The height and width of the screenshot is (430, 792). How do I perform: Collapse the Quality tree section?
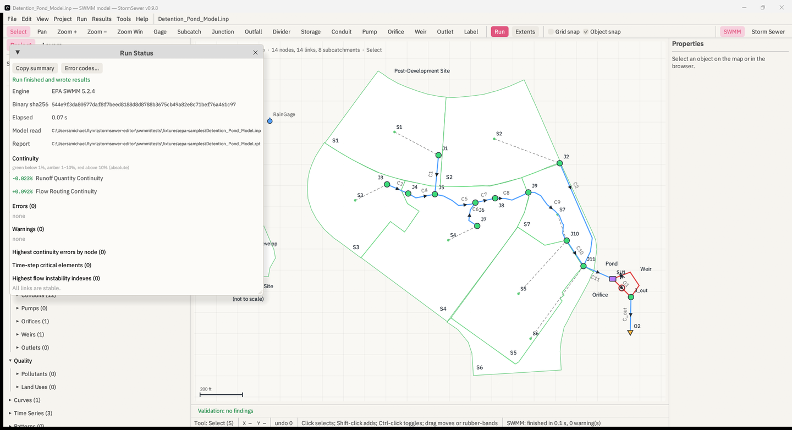pos(10,361)
